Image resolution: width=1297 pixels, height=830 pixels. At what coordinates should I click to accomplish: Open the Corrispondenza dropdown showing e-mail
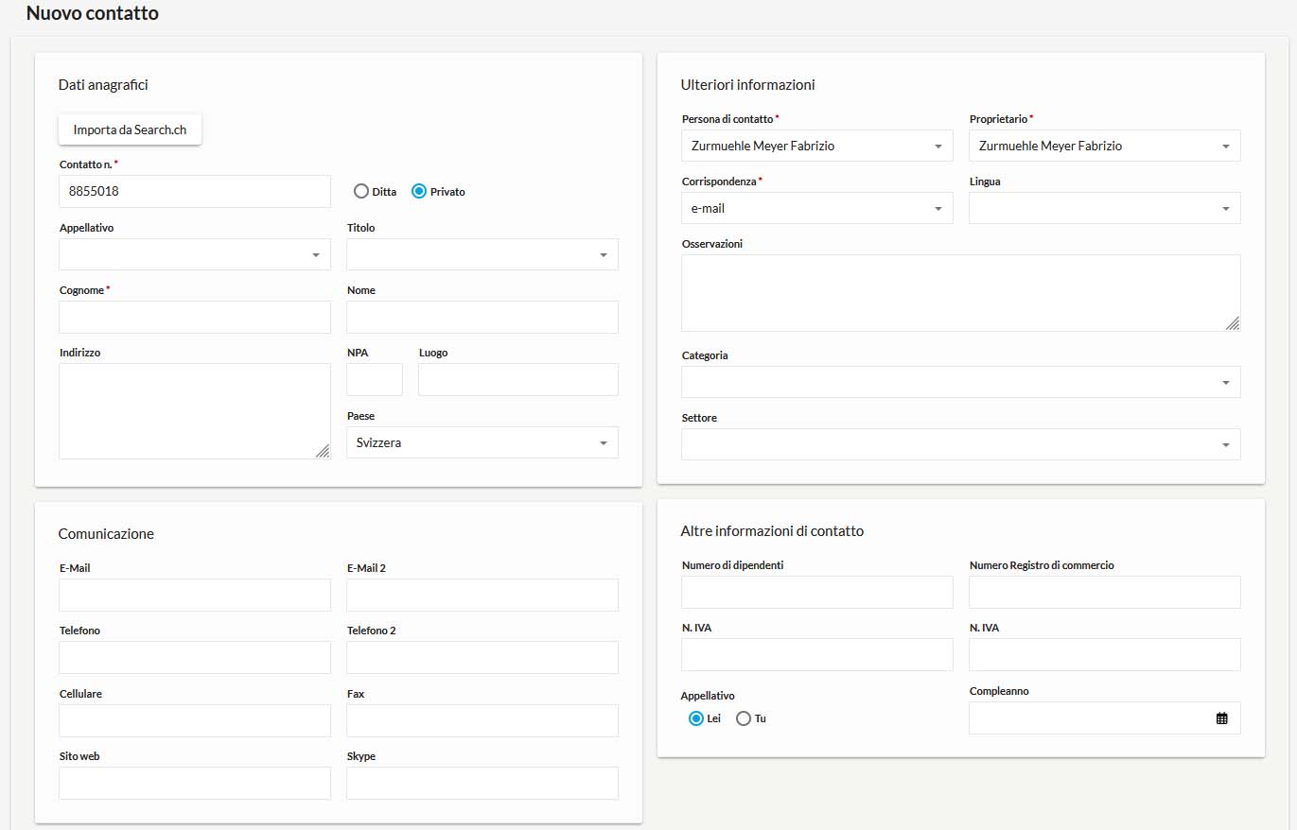817,208
